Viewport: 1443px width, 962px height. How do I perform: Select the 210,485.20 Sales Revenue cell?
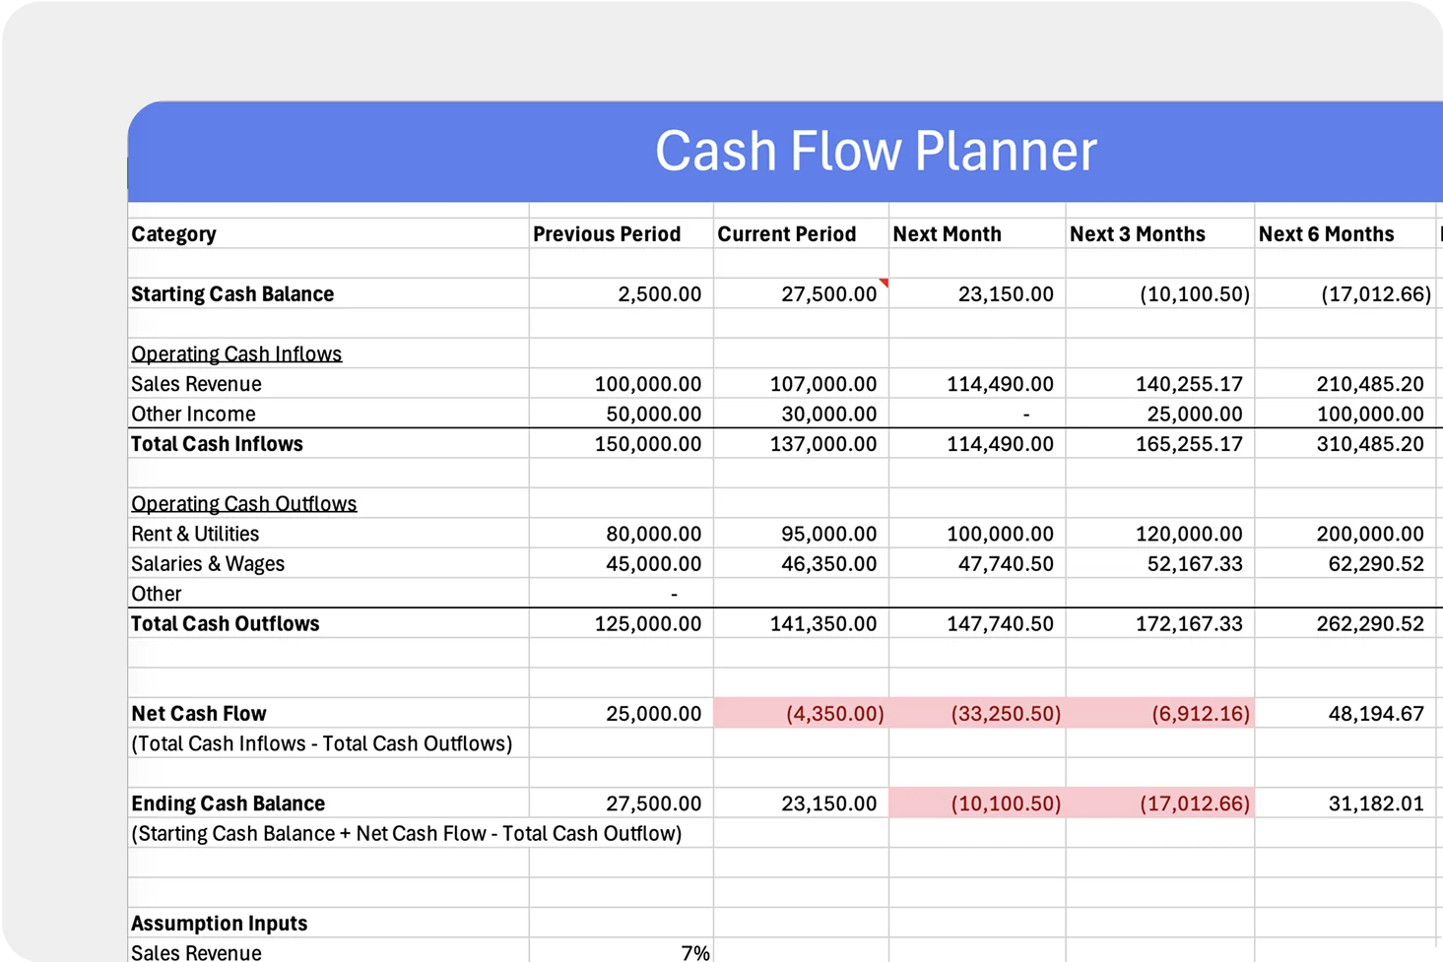click(1345, 384)
